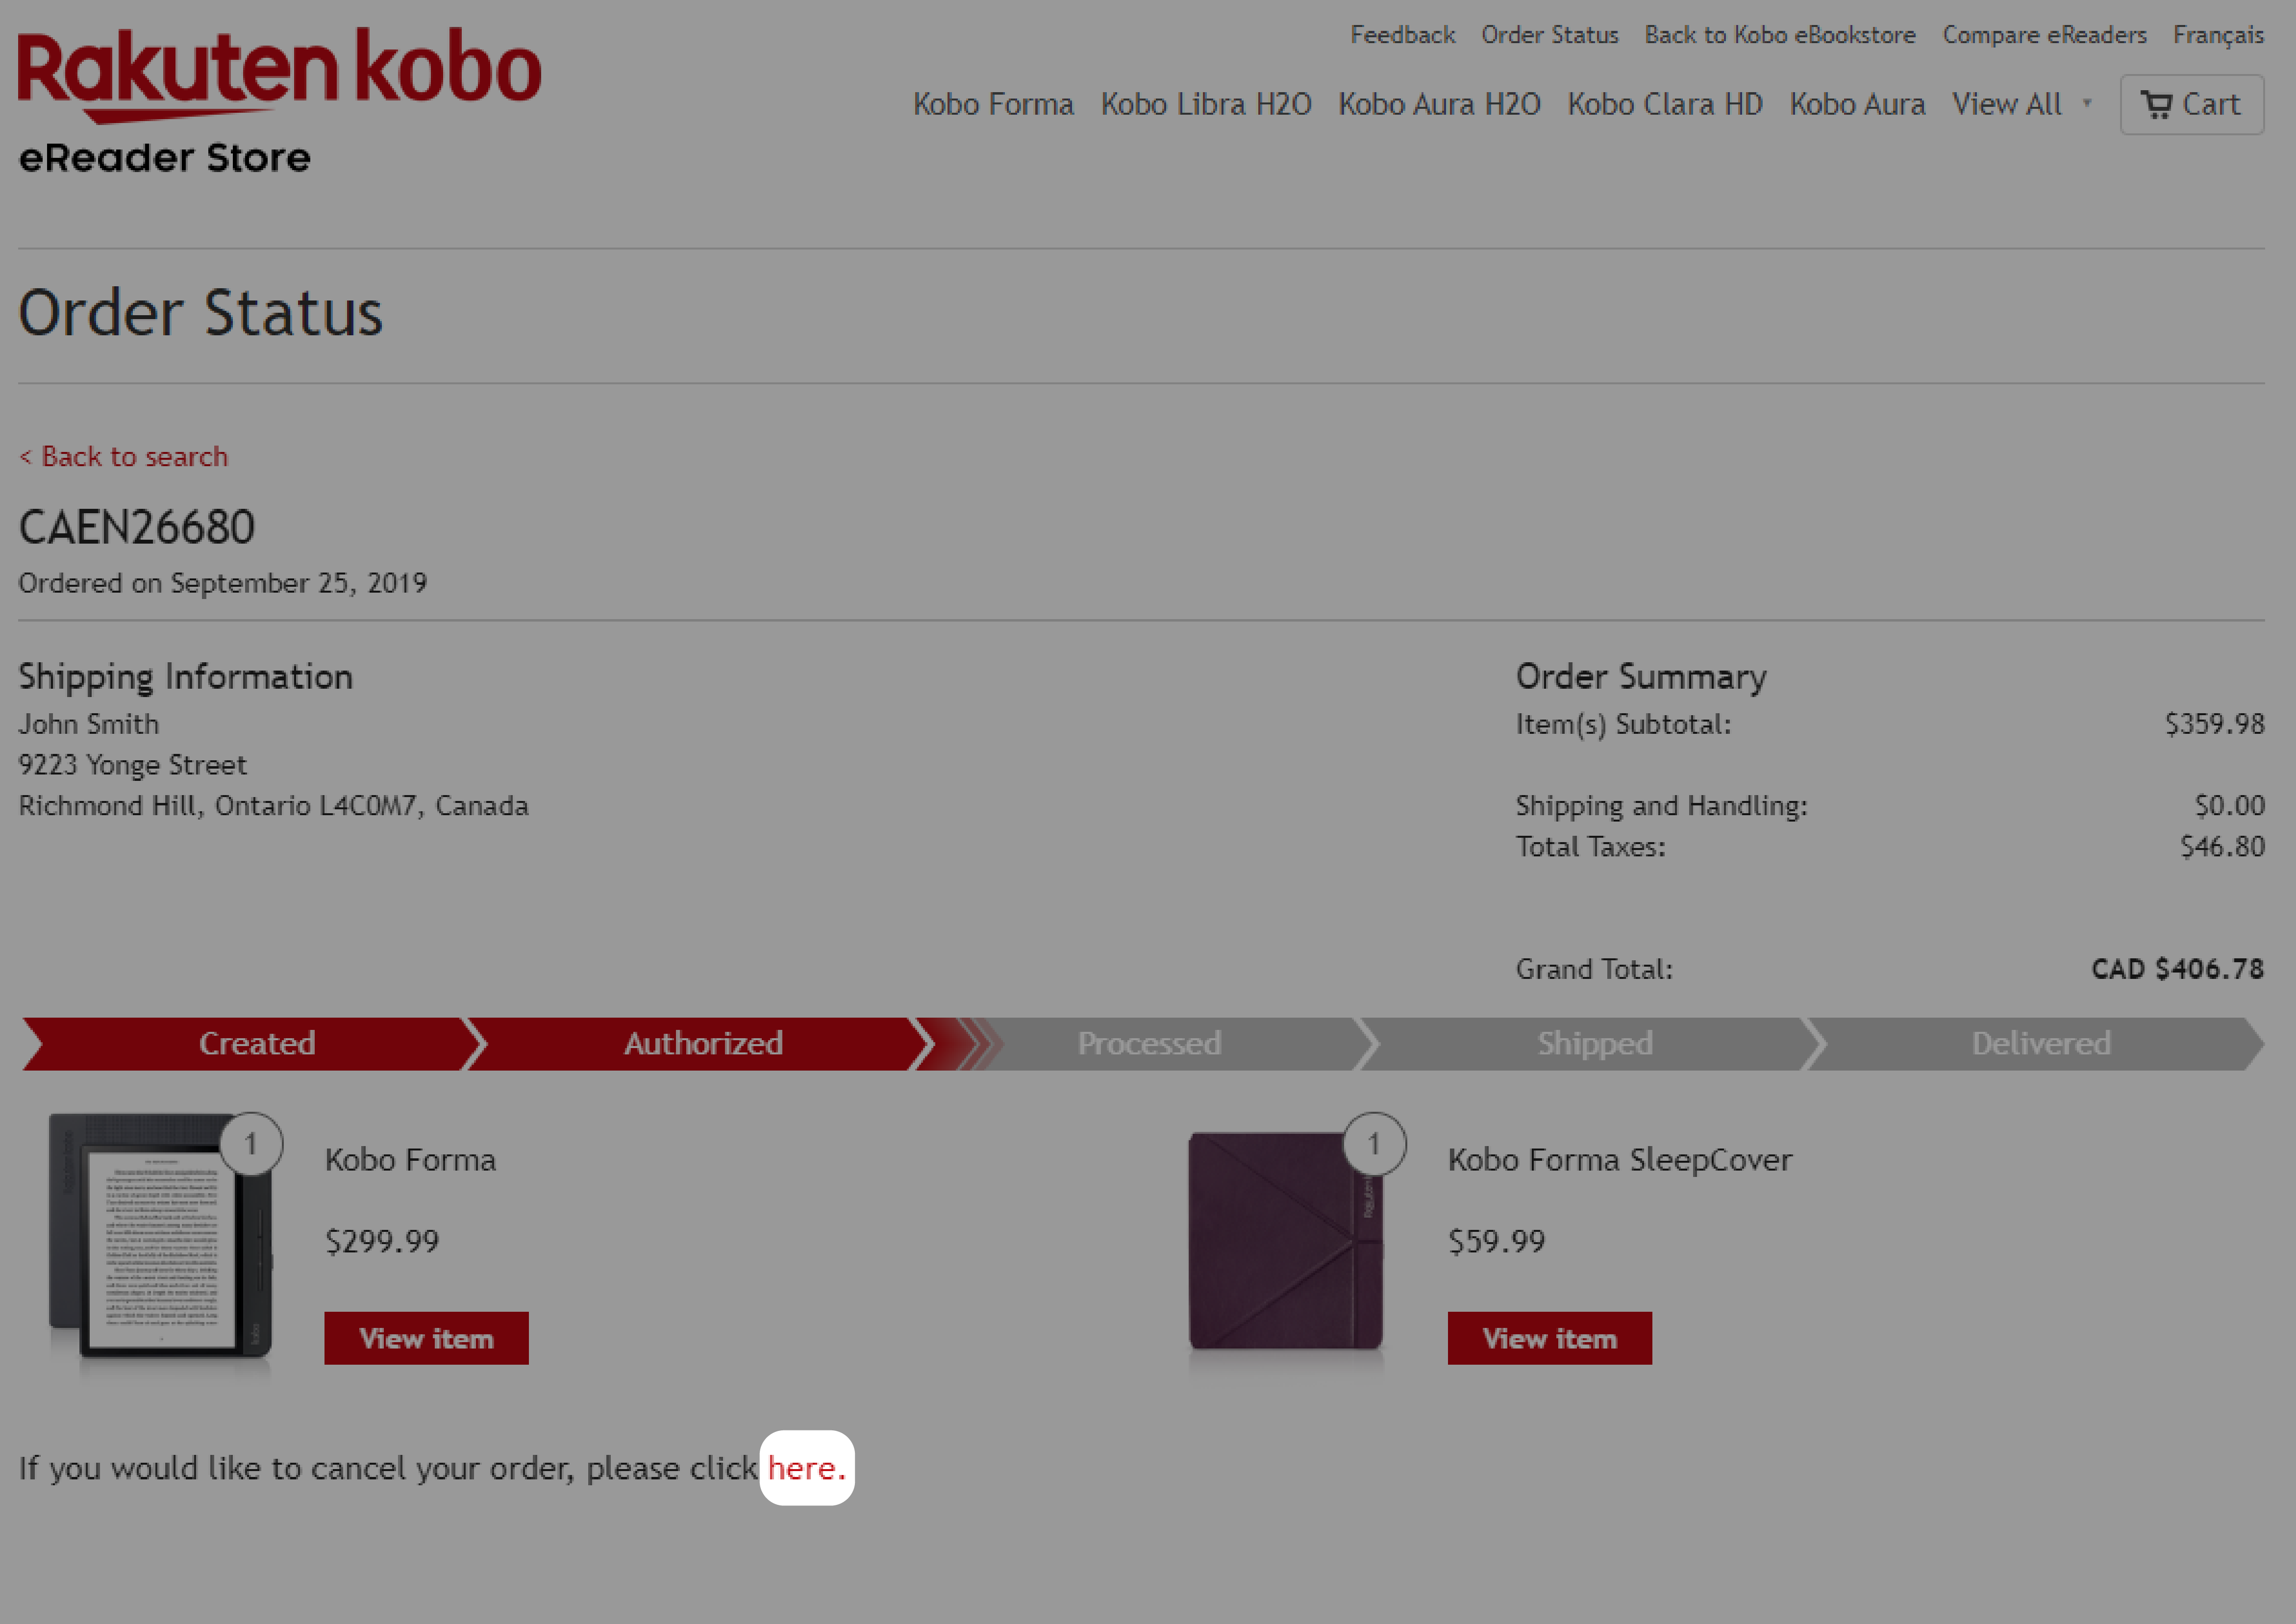Click the quantity badge on SleepCover
The image size is (2296, 1624).
[x=1374, y=1144]
